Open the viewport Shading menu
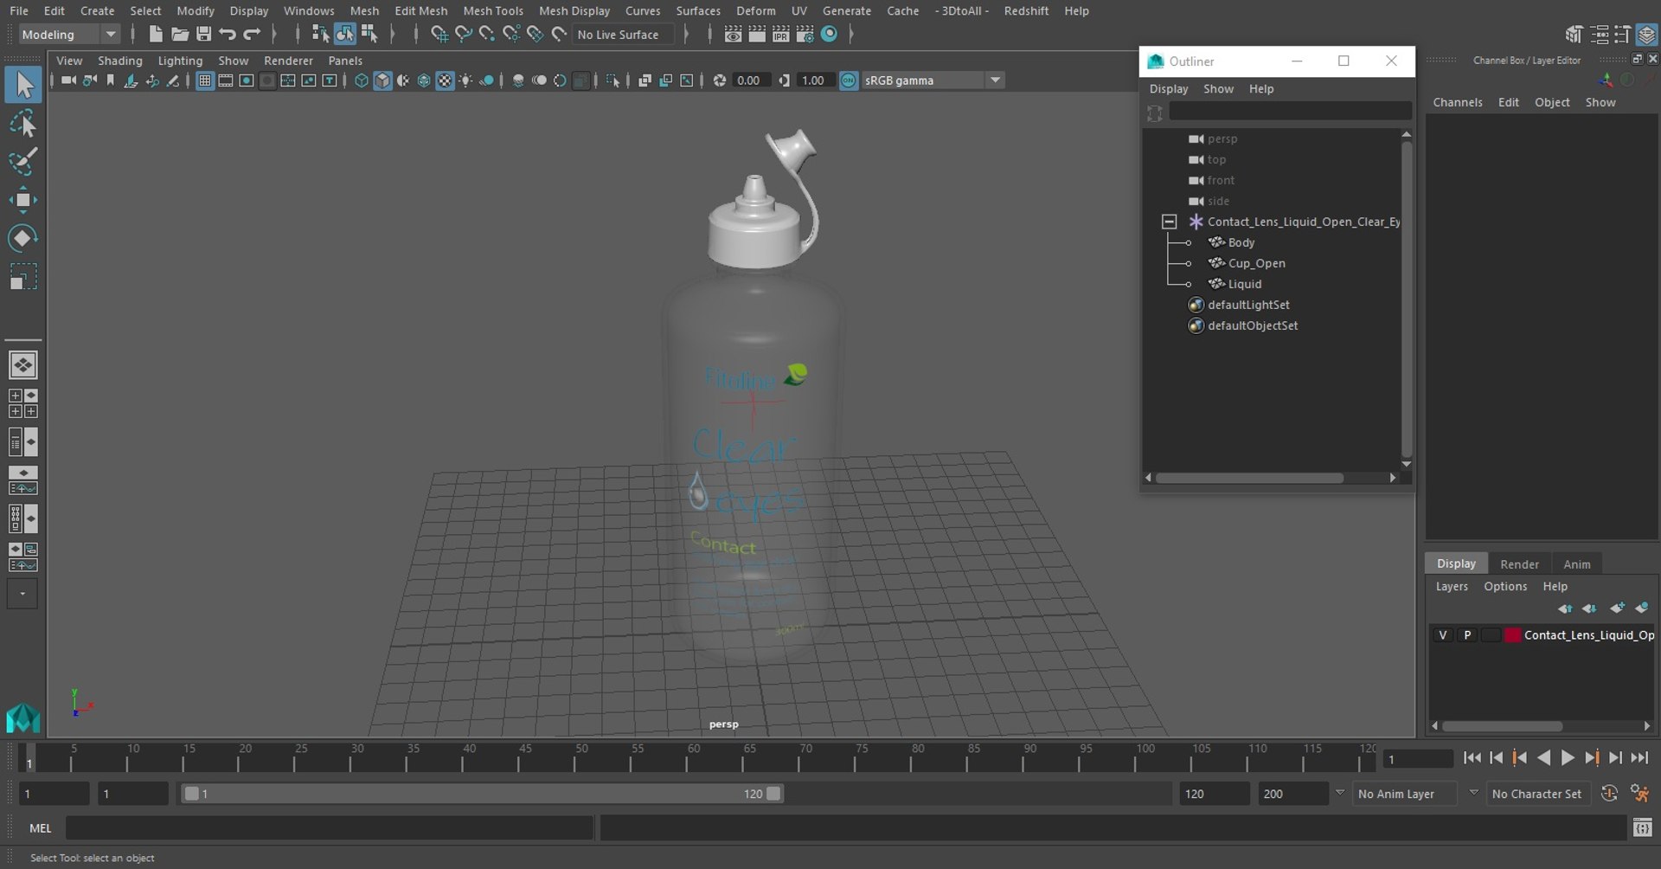1661x869 pixels. [119, 61]
